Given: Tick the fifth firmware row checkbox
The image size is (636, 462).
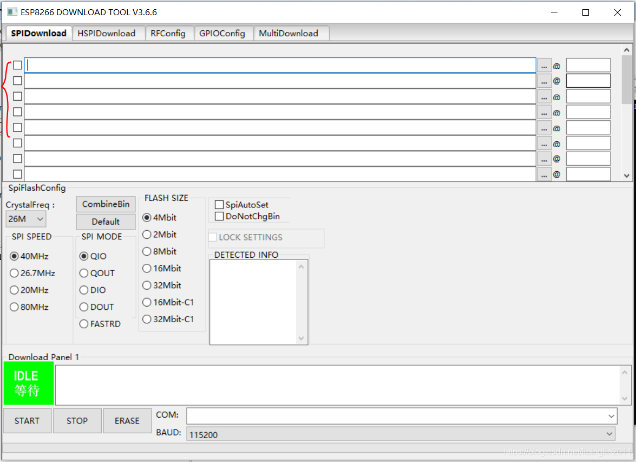Looking at the screenshot, I should (x=17, y=127).
